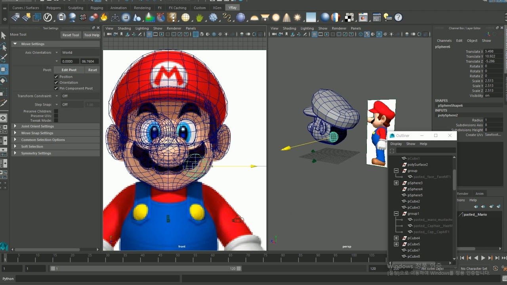Switch to the Sculpting shelf tab
Viewport: 507px width, 285px height.
tap(75, 8)
